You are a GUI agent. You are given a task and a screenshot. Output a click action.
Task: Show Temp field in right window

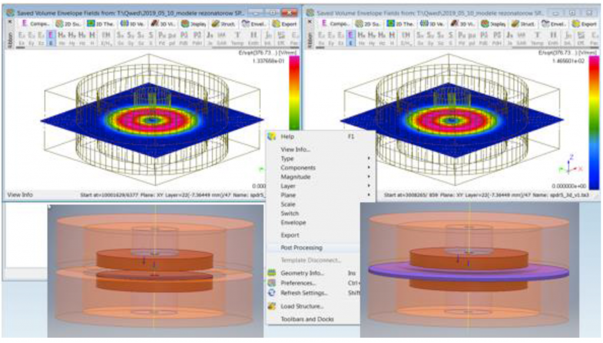[537, 38]
